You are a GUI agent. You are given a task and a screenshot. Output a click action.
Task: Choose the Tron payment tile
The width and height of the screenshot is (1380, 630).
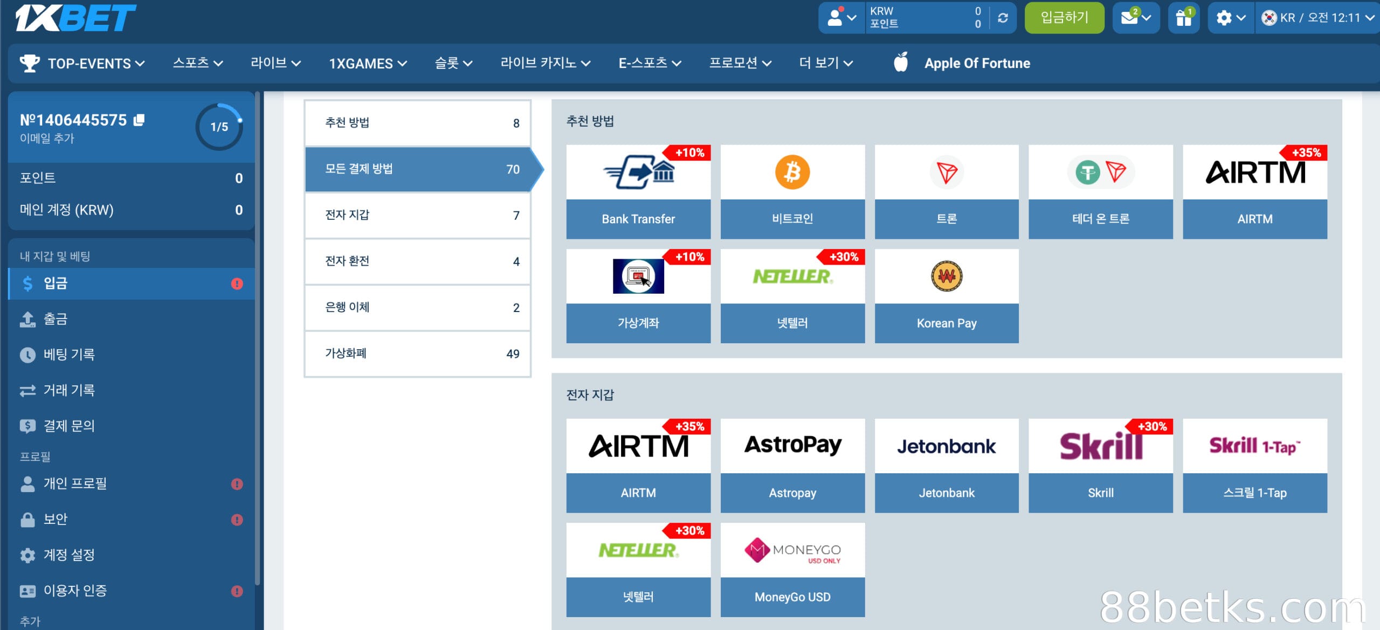pos(946,191)
